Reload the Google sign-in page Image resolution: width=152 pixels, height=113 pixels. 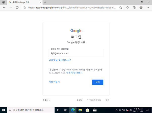click(17, 8)
